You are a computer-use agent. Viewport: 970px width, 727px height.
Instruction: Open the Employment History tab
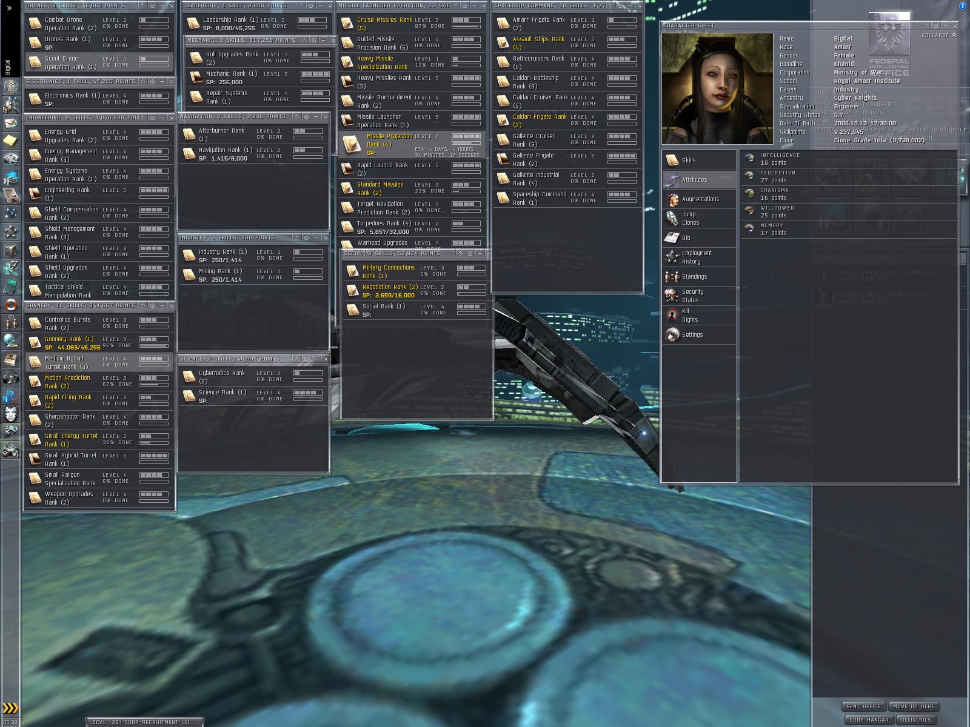click(699, 257)
